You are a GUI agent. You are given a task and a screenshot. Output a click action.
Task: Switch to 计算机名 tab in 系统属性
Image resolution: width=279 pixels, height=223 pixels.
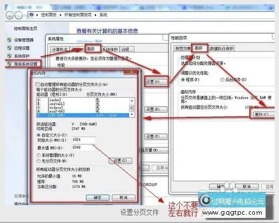click(x=60, y=50)
